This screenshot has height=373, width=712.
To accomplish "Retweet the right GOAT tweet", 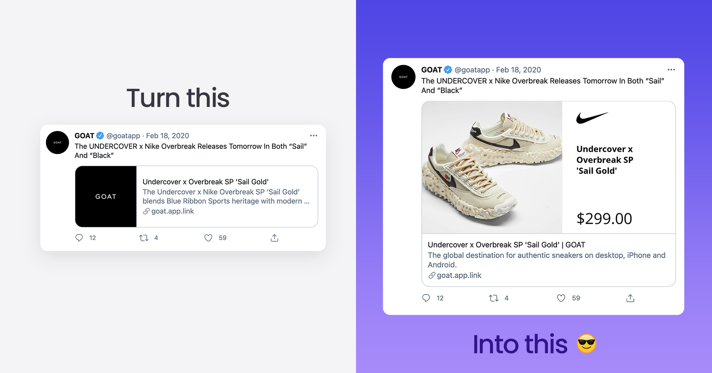I will (x=494, y=298).
